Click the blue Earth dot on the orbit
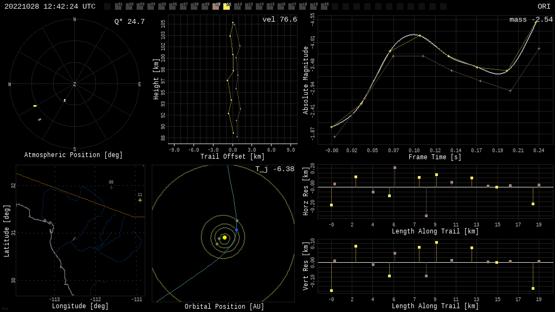 click(236, 230)
